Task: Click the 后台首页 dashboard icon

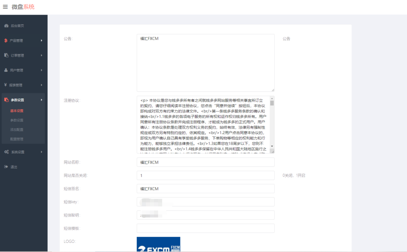Action: click(x=6, y=26)
